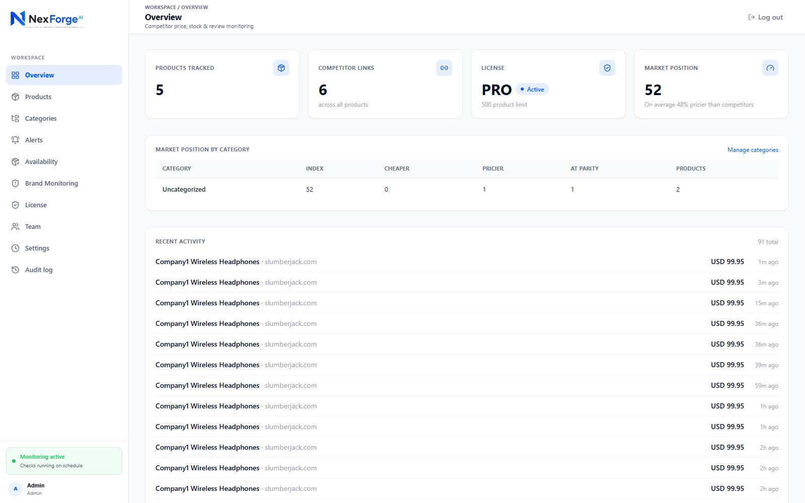Open Settings from sidebar
The height and width of the screenshot is (503, 805).
click(x=64, y=248)
